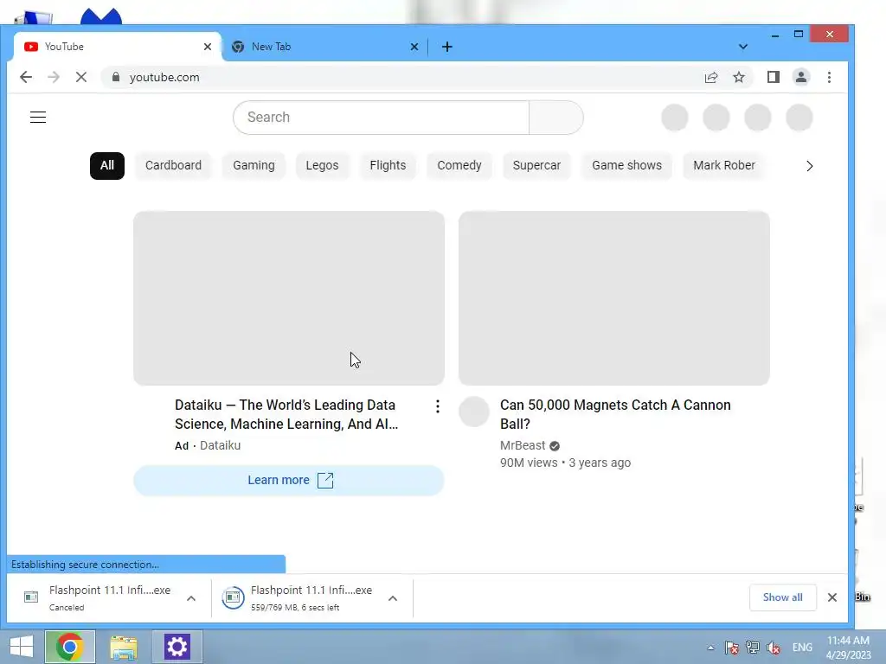Click the network tray icon
The height and width of the screenshot is (664, 886).
(753, 648)
